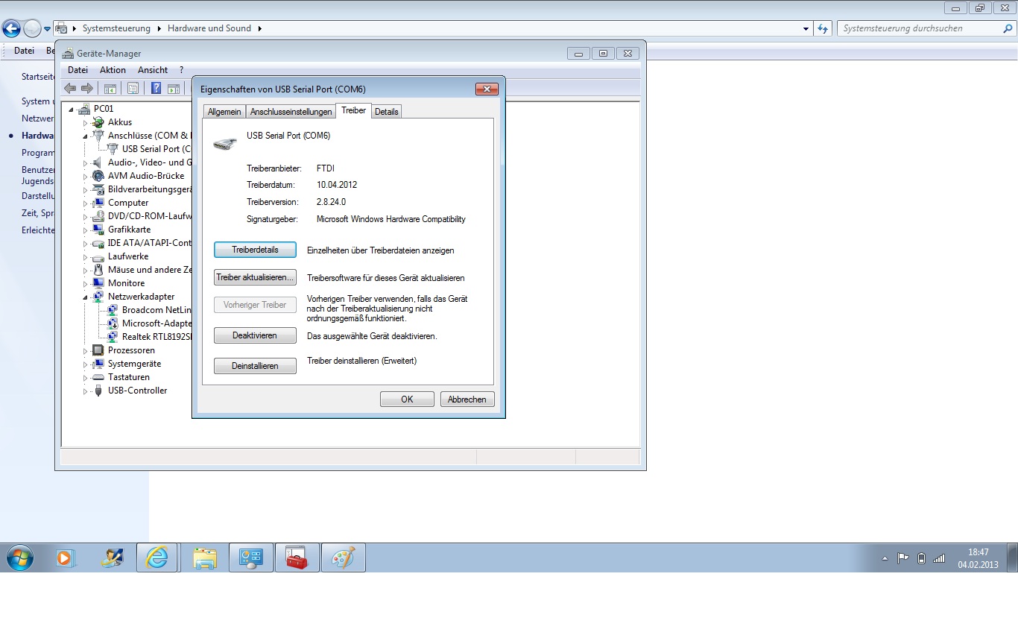Expand the Monitore node
Screen dimensions: 1018x635
point(85,283)
